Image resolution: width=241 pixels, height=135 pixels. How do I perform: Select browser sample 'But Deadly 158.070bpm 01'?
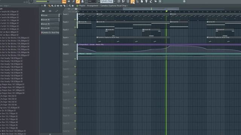11,58
